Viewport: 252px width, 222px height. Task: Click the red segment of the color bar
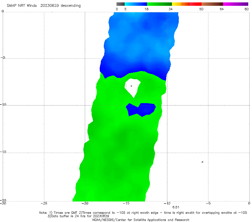point(195,4)
